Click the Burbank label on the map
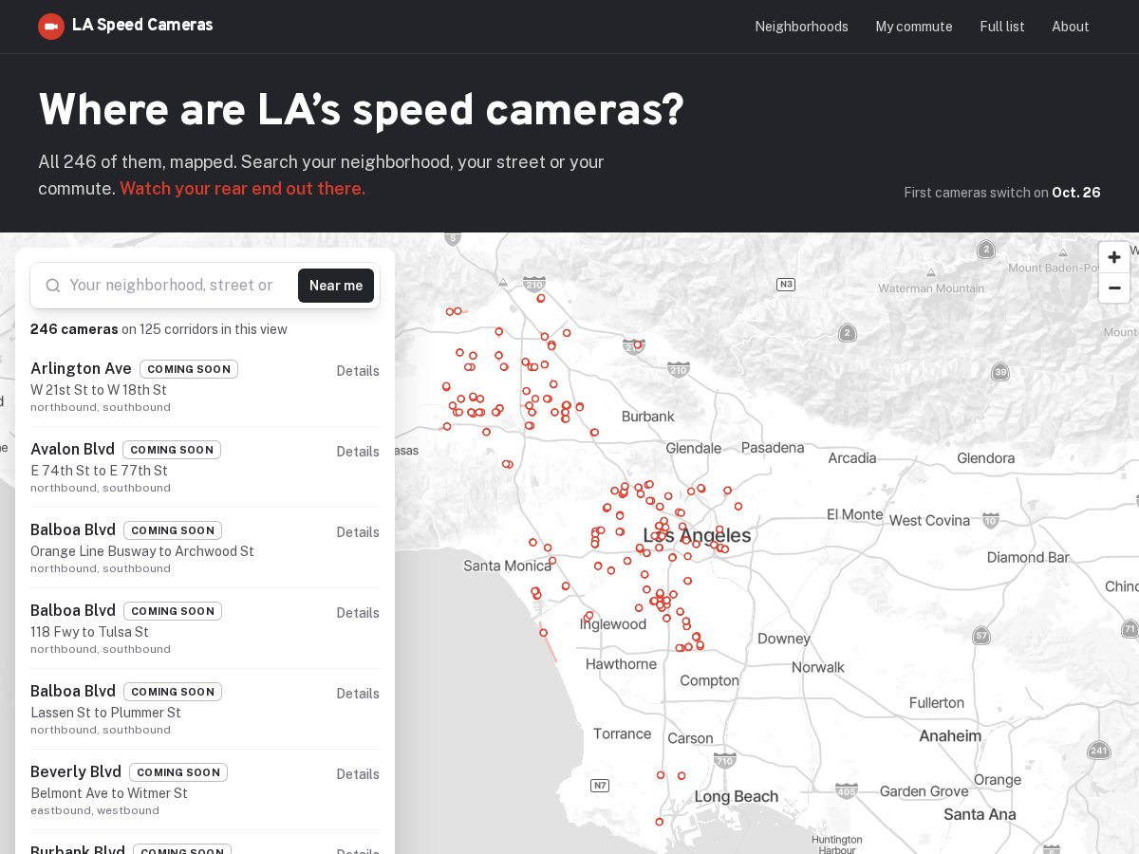Viewport: 1139px width, 854px height. pyautogui.click(x=647, y=416)
